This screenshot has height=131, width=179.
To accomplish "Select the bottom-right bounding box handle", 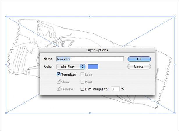I will (x=174, y=113).
